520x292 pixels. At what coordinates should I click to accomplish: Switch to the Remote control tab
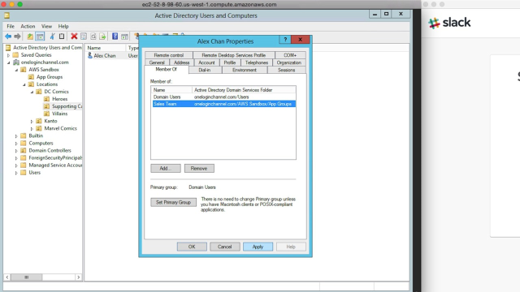pyautogui.click(x=168, y=55)
